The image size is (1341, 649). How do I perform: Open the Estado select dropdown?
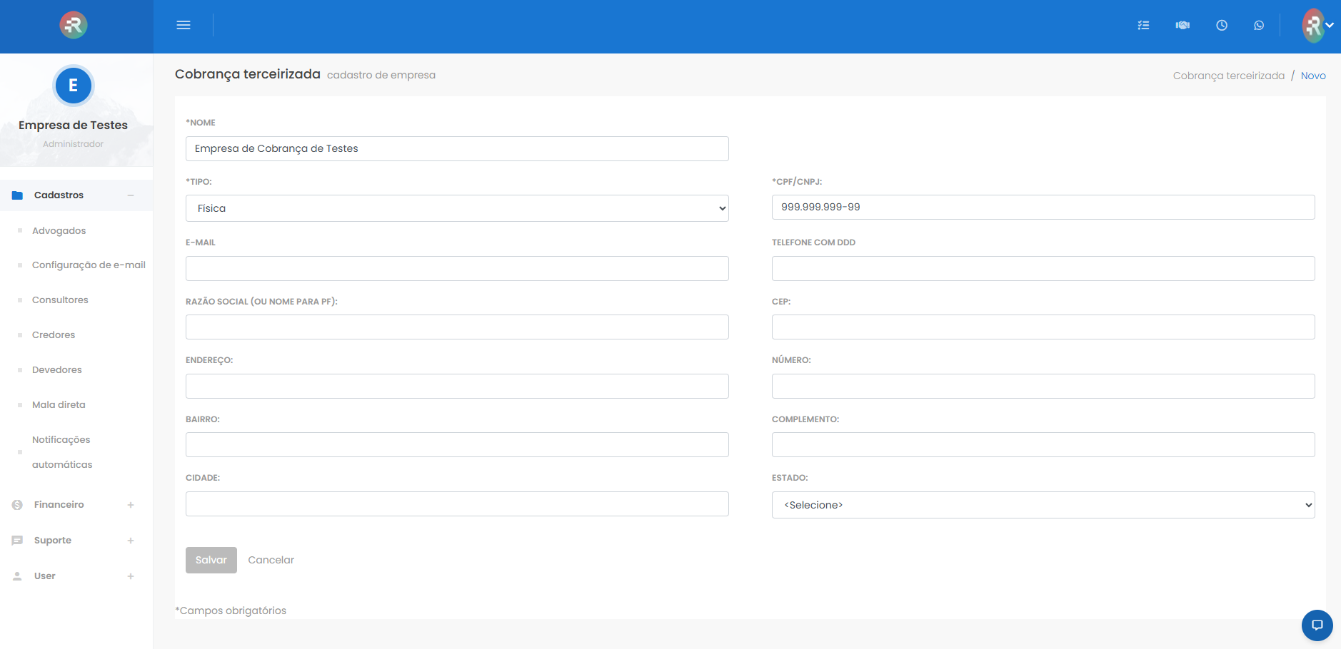(x=1043, y=505)
